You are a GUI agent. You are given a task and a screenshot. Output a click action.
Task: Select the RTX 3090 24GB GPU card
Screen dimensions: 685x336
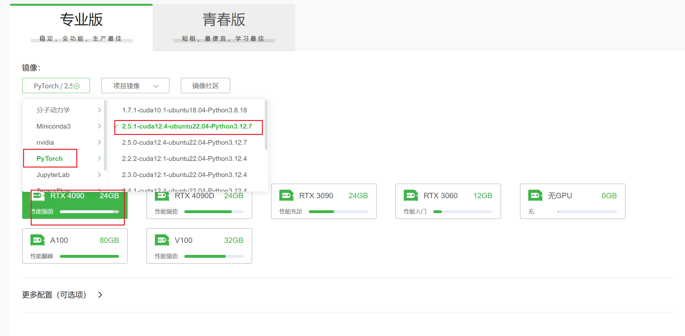coord(324,201)
